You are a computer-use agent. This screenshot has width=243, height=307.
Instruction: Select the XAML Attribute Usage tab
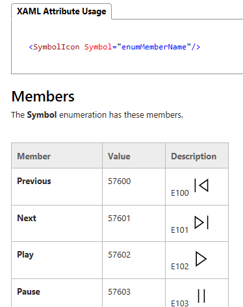(x=62, y=11)
